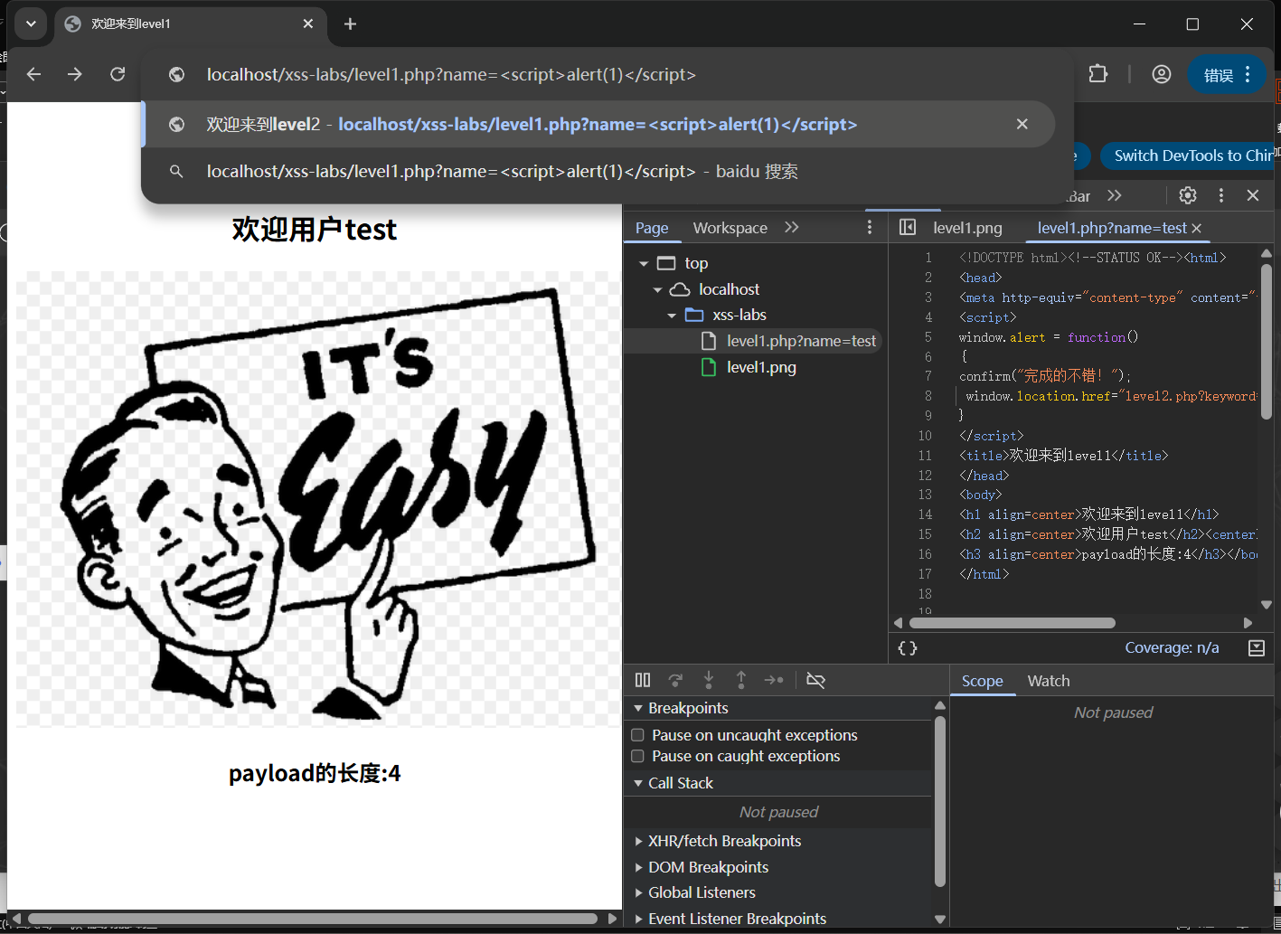Switch to level1.php?name=test editor tab
The width and height of the screenshot is (1281, 934).
pos(1112,228)
